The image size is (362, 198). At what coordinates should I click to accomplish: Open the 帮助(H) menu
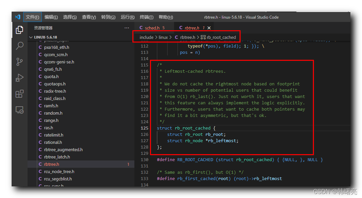166,17
